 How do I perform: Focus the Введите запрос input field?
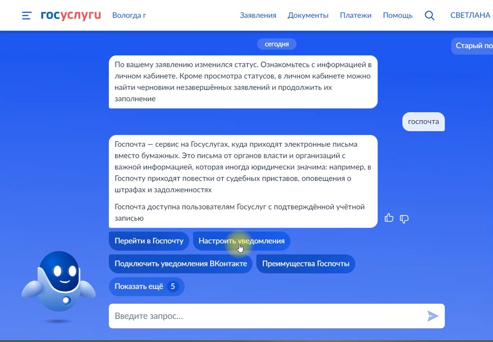click(x=266, y=316)
